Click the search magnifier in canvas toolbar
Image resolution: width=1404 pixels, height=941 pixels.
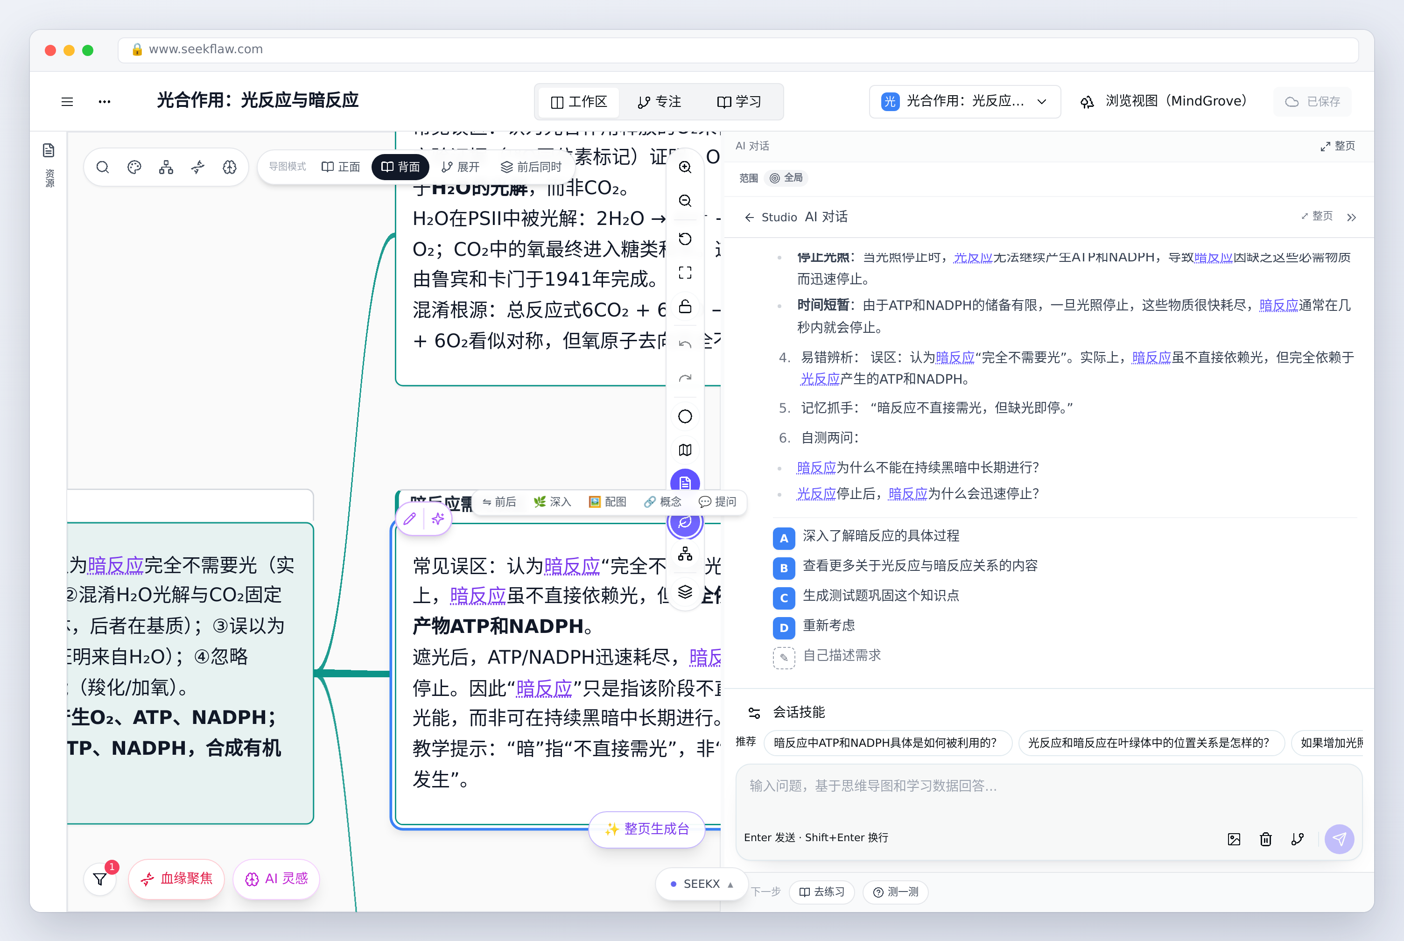click(x=103, y=167)
